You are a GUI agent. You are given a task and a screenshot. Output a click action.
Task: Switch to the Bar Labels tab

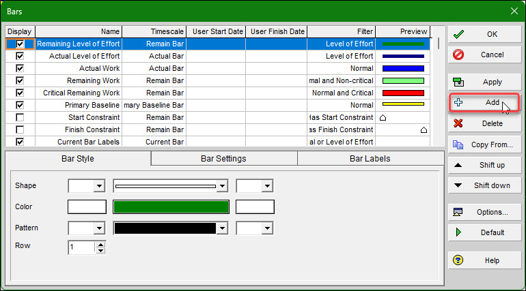(x=370, y=159)
